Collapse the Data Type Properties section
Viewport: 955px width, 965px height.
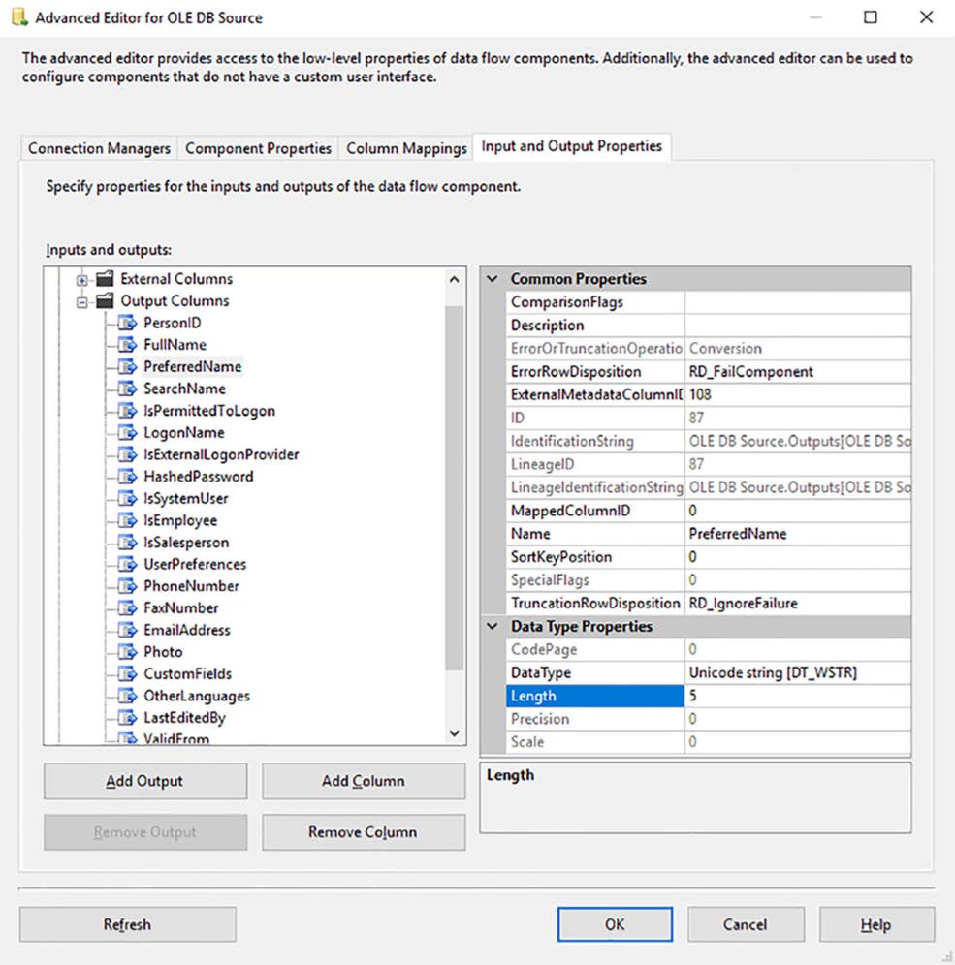click(x=492, y=626)
